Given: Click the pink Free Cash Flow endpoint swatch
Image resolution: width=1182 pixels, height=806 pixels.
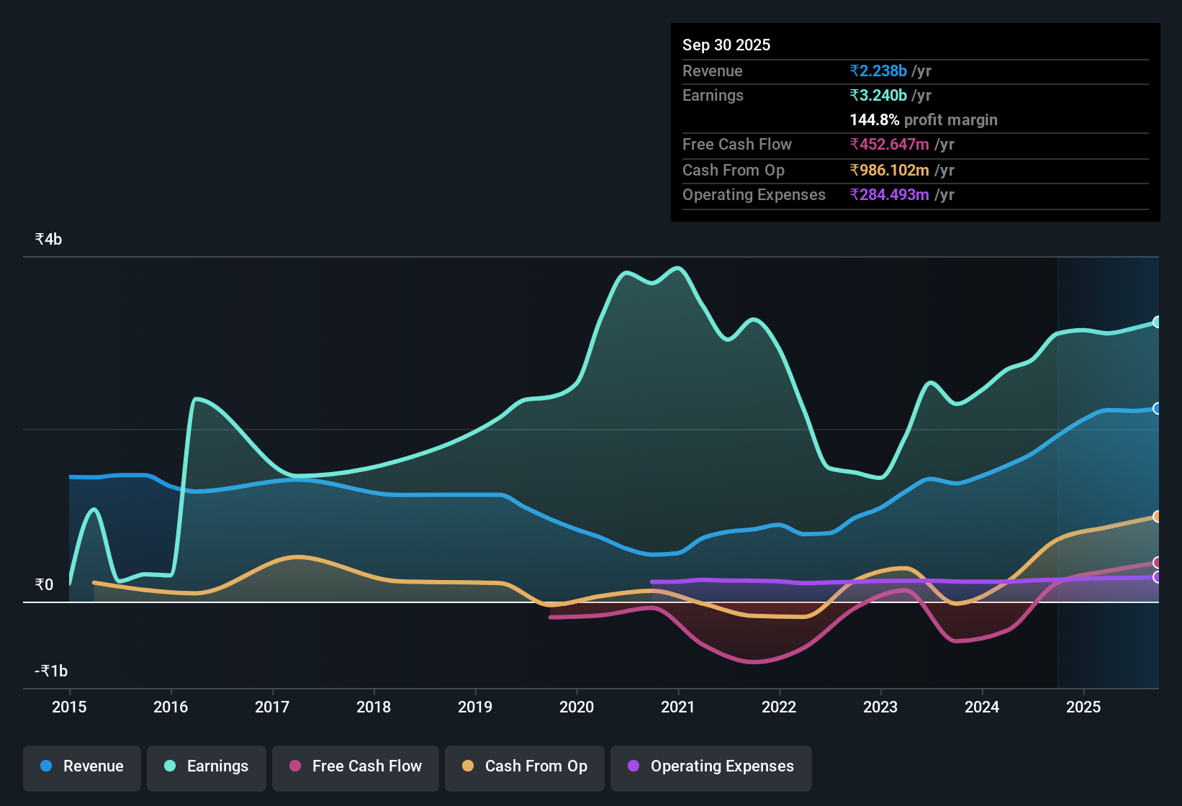Looking at the screenshot, I should tap(1158, 563).
